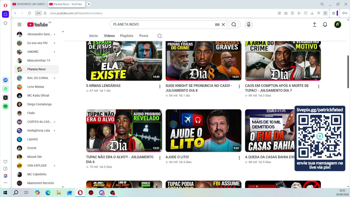Go back to the previous page
Screen dimensions: 350x197
click(15, 13)
